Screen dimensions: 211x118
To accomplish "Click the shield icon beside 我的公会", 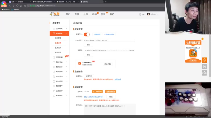I will click(54, 67).
